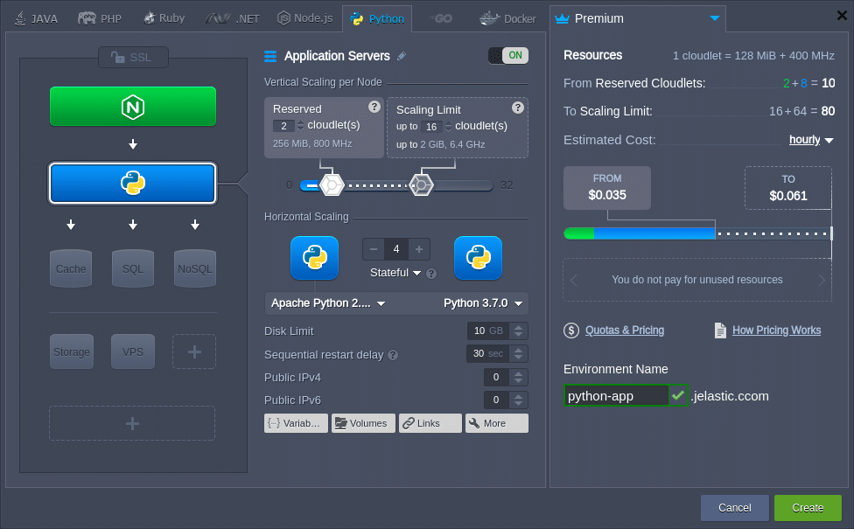Add a NoSQL database node
Image resolution: width=854 pixels, height=529 pixels.
[195, 268]
